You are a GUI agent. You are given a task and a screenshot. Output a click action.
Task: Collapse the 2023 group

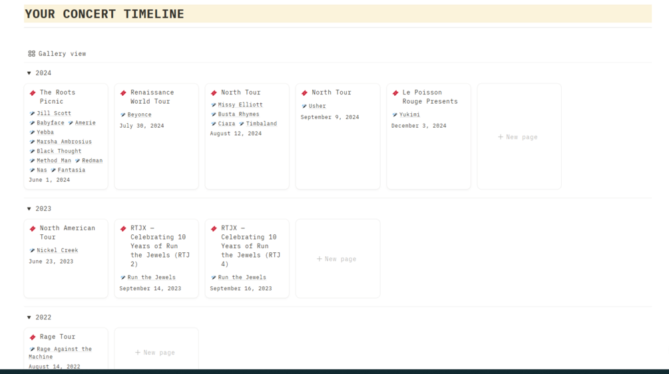[x=29, y=209]
